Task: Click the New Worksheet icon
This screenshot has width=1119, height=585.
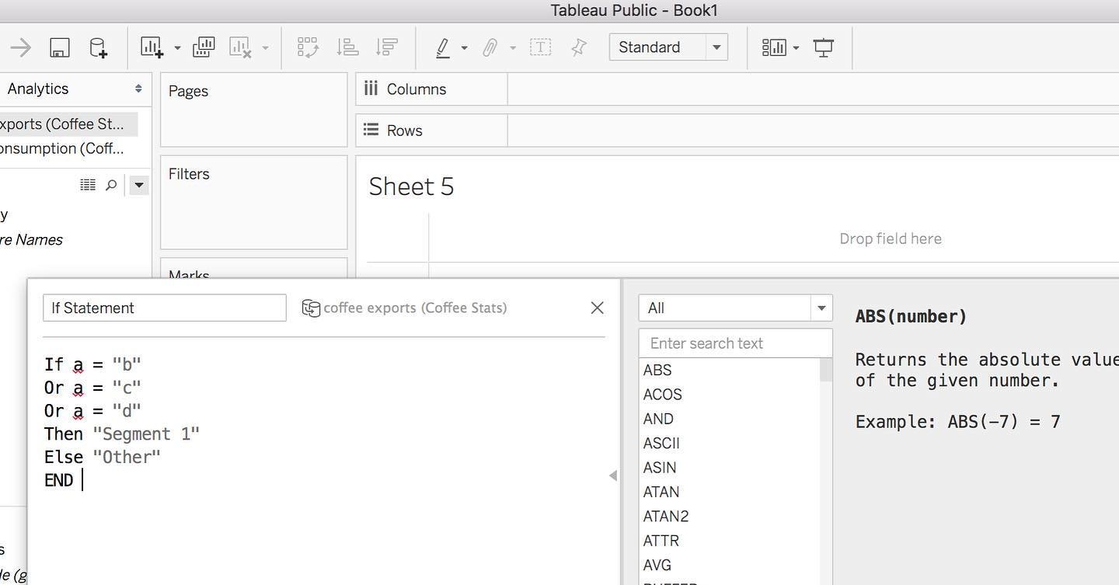Action: click(x=152, y=47)
